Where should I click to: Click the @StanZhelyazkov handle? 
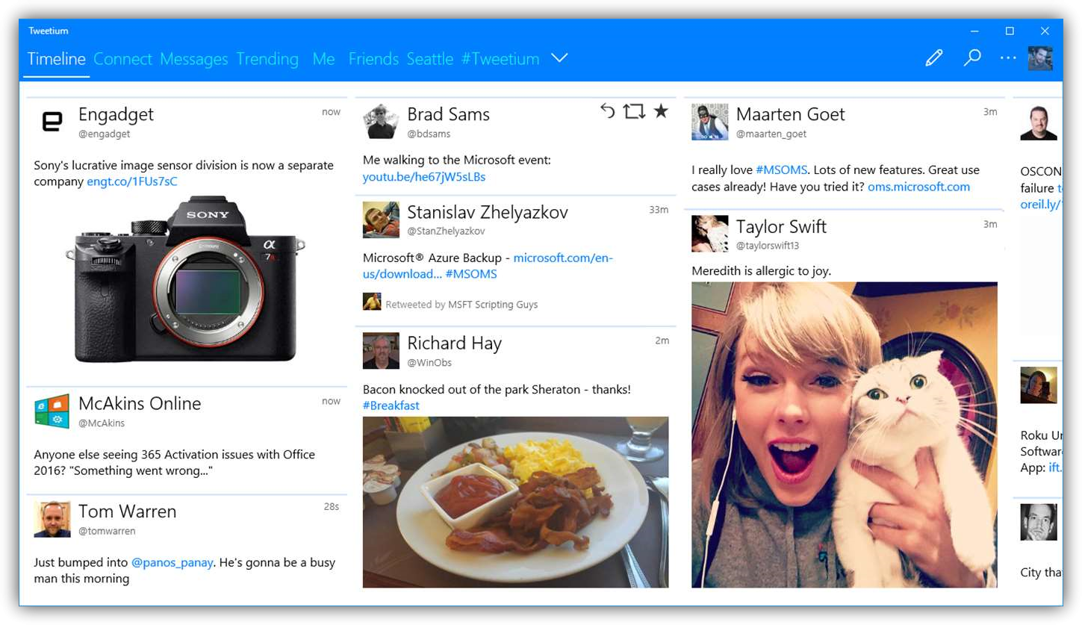(447, 231)
